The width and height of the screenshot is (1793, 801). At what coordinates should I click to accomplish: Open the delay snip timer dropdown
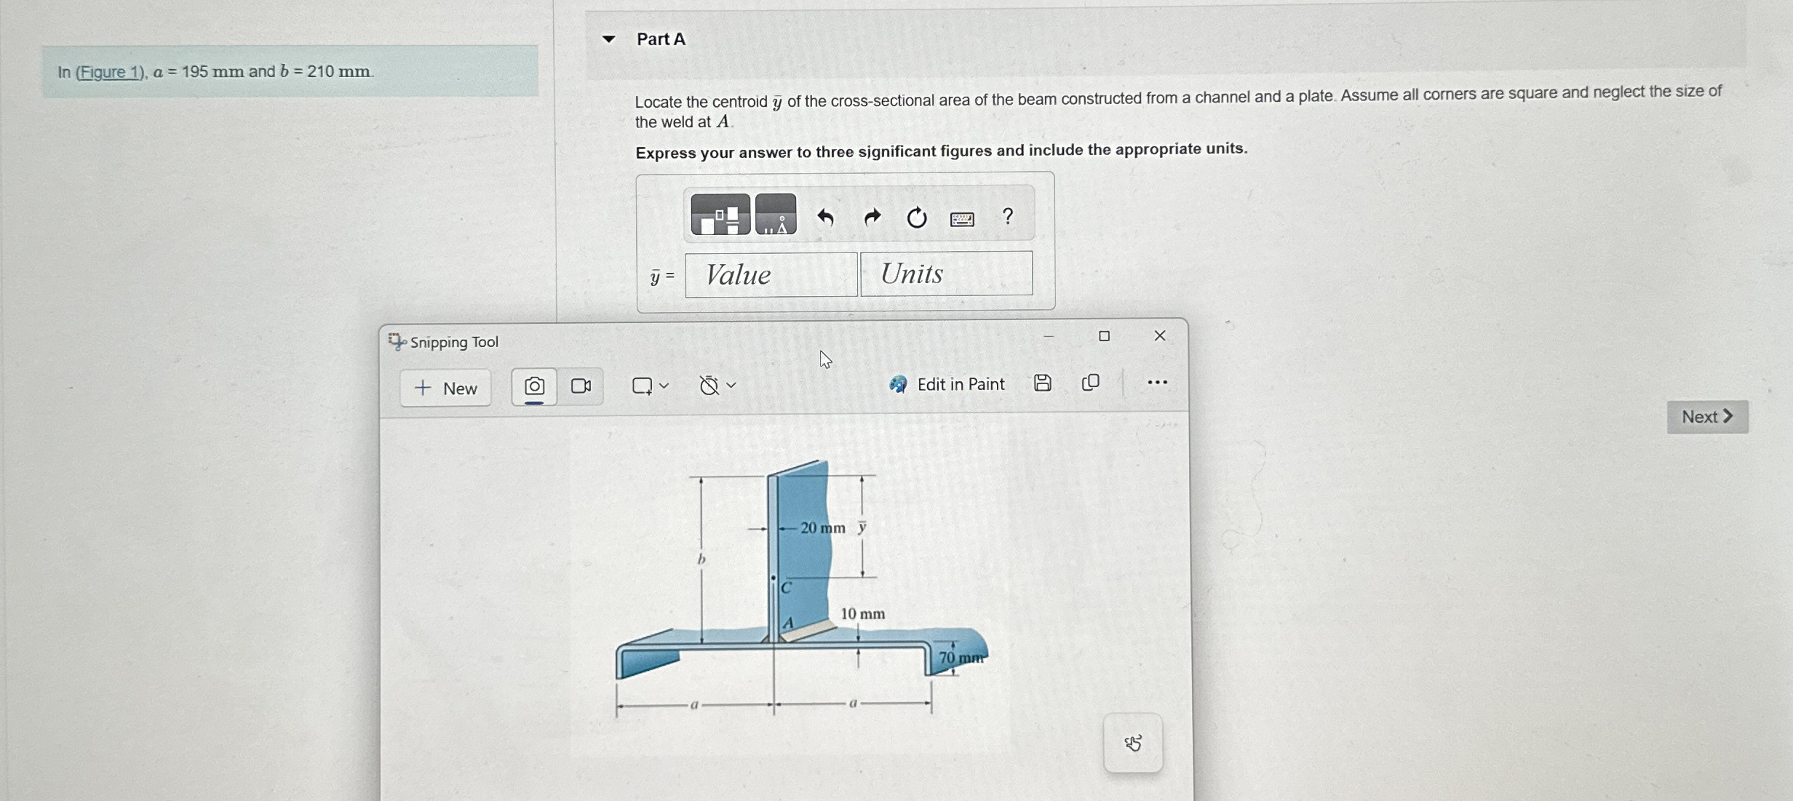(x=717, y=386)
